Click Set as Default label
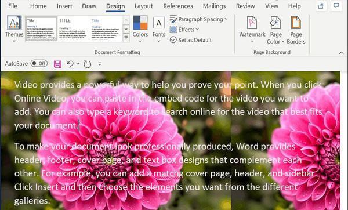The width and height of the screenshot is (348, 210). (195, 40)
